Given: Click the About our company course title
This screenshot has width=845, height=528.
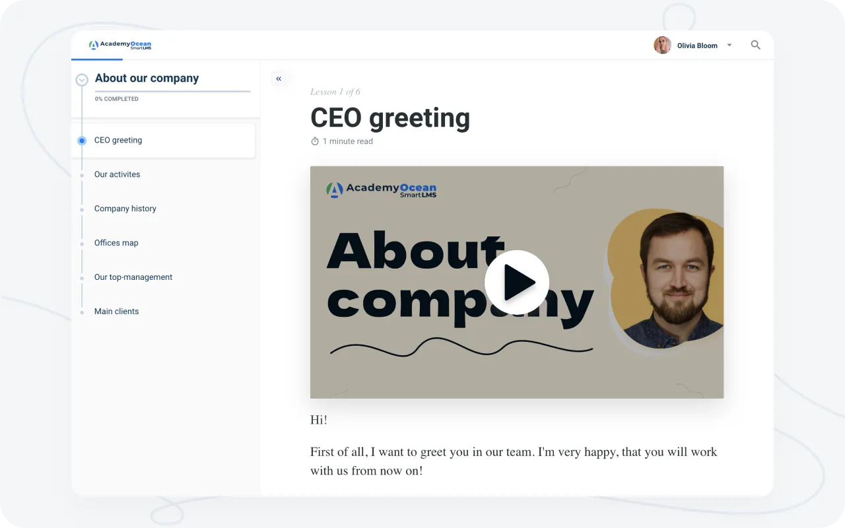Looking at the screenshot, I should 147,78.
